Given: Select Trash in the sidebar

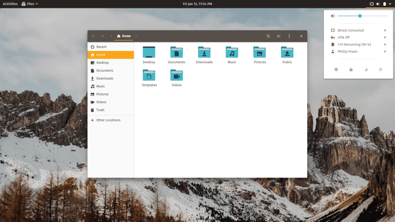Looking at the screenshot, I should click(111, 110).
